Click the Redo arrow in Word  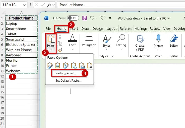103,18
